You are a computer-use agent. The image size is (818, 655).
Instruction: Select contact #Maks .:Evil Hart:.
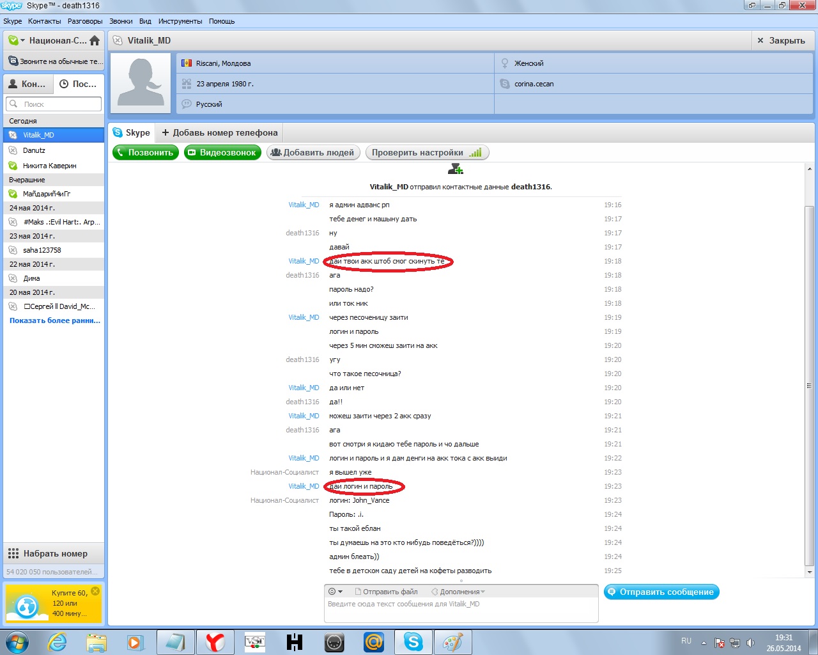click(x=54, y=222)
